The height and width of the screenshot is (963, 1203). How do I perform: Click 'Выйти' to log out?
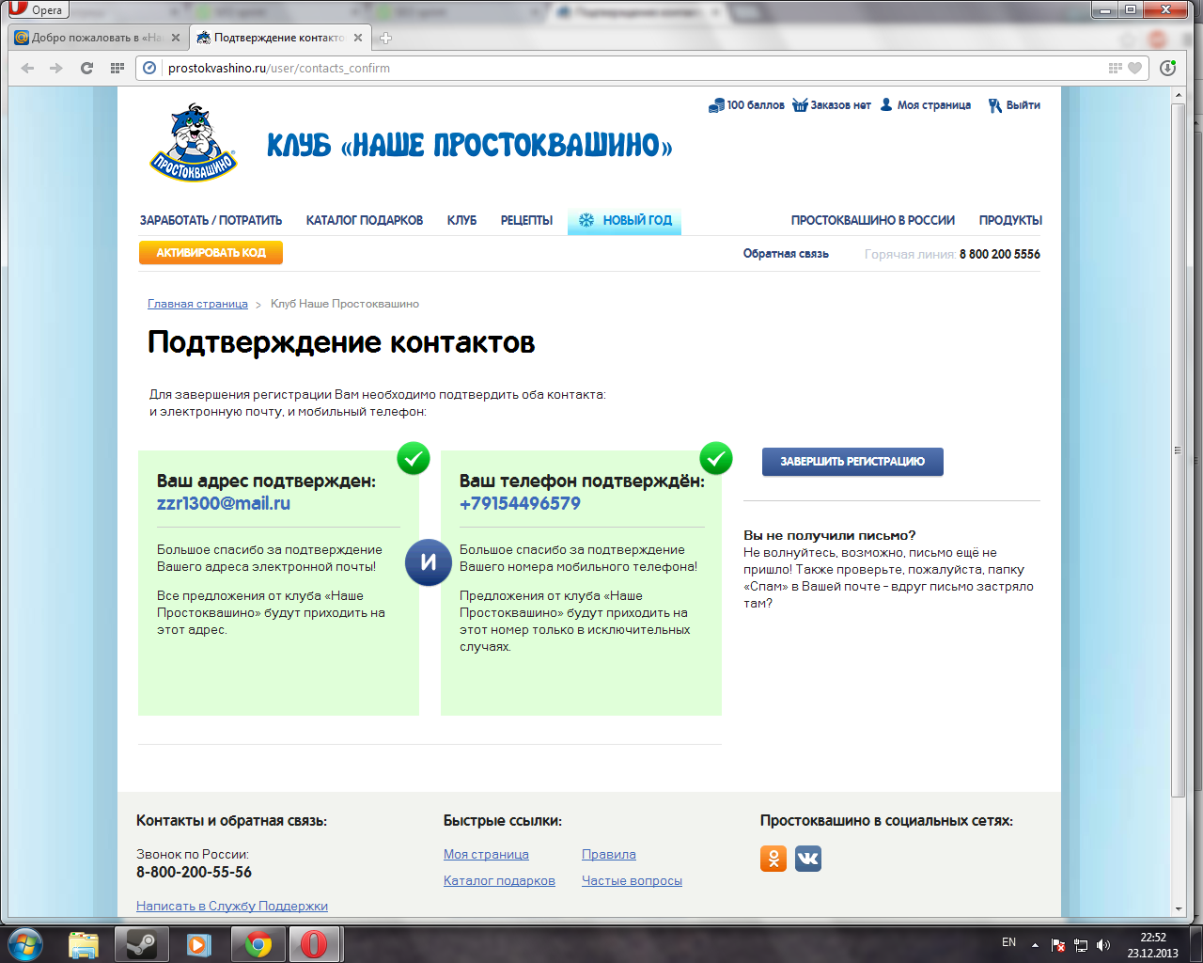[x=1014, y=105]
